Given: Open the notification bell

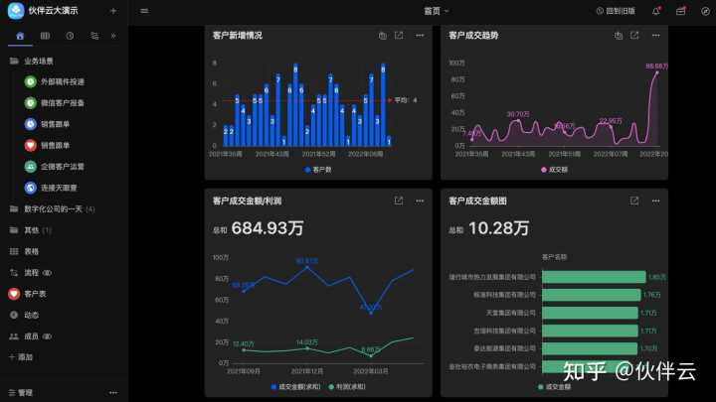Looking at the screenshot, I should [656, 11].
